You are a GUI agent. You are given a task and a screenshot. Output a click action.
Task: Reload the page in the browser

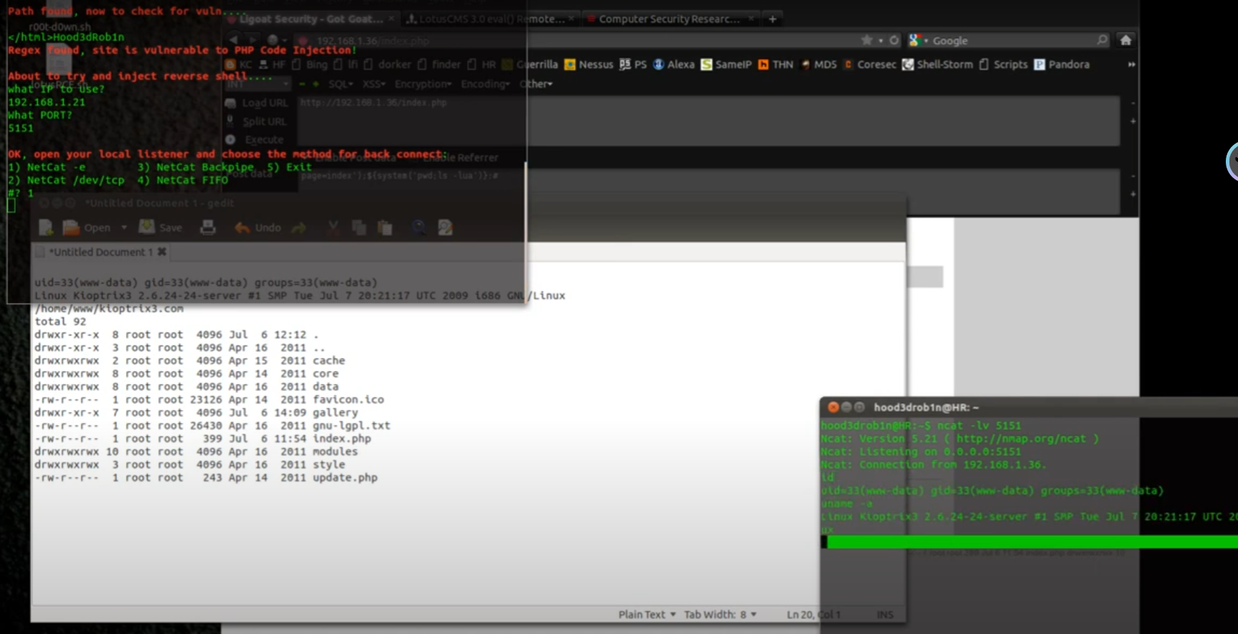(894, 40)
